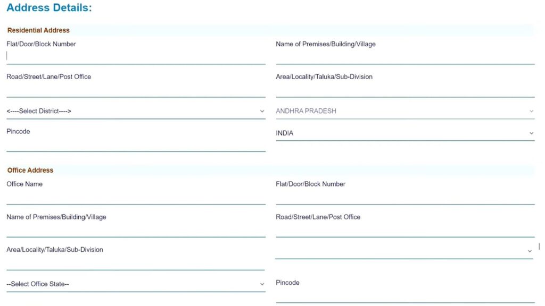545x306 pixels.
Task: Click office Name of Premises/Building/Village field
Action: click(136, 229)
